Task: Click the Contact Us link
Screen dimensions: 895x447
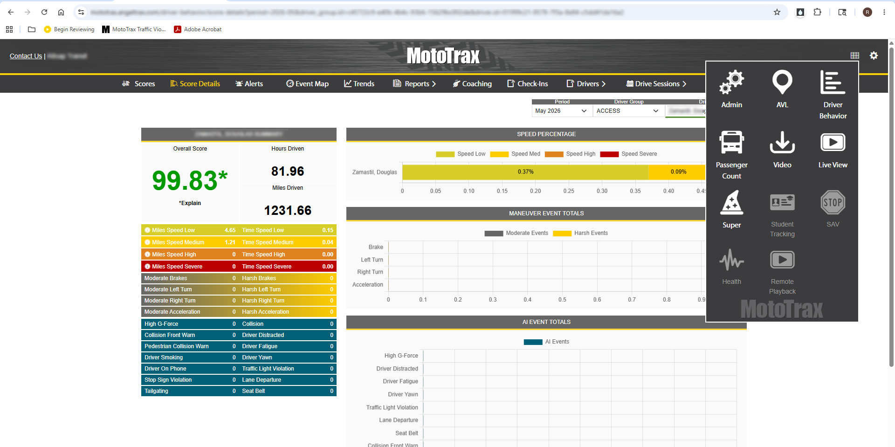Action: (x=26, y=56)
